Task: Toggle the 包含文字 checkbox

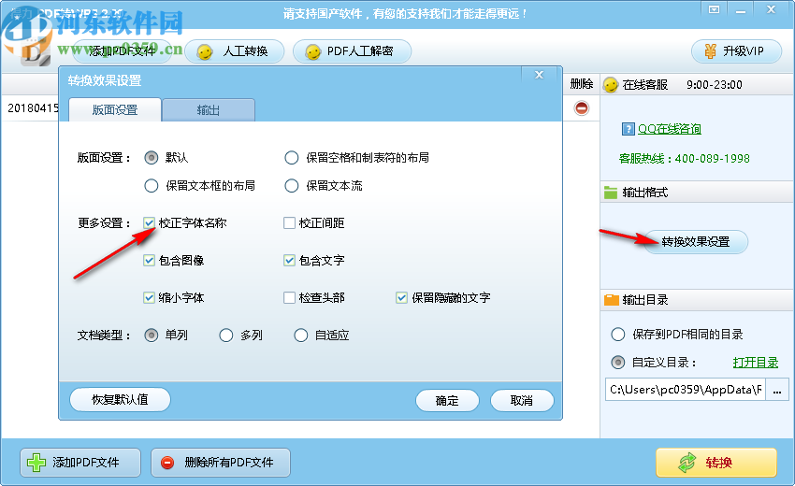Action: pyautogui.click(x=289, y=261)
